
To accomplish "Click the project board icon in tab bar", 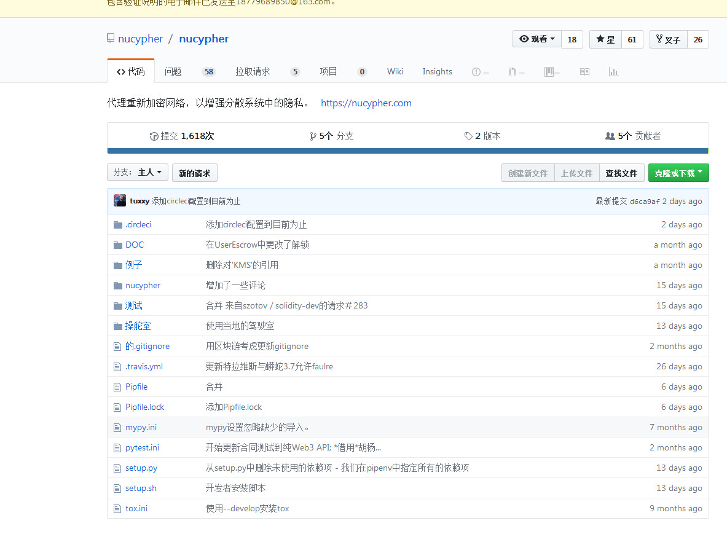I will 549,72.
